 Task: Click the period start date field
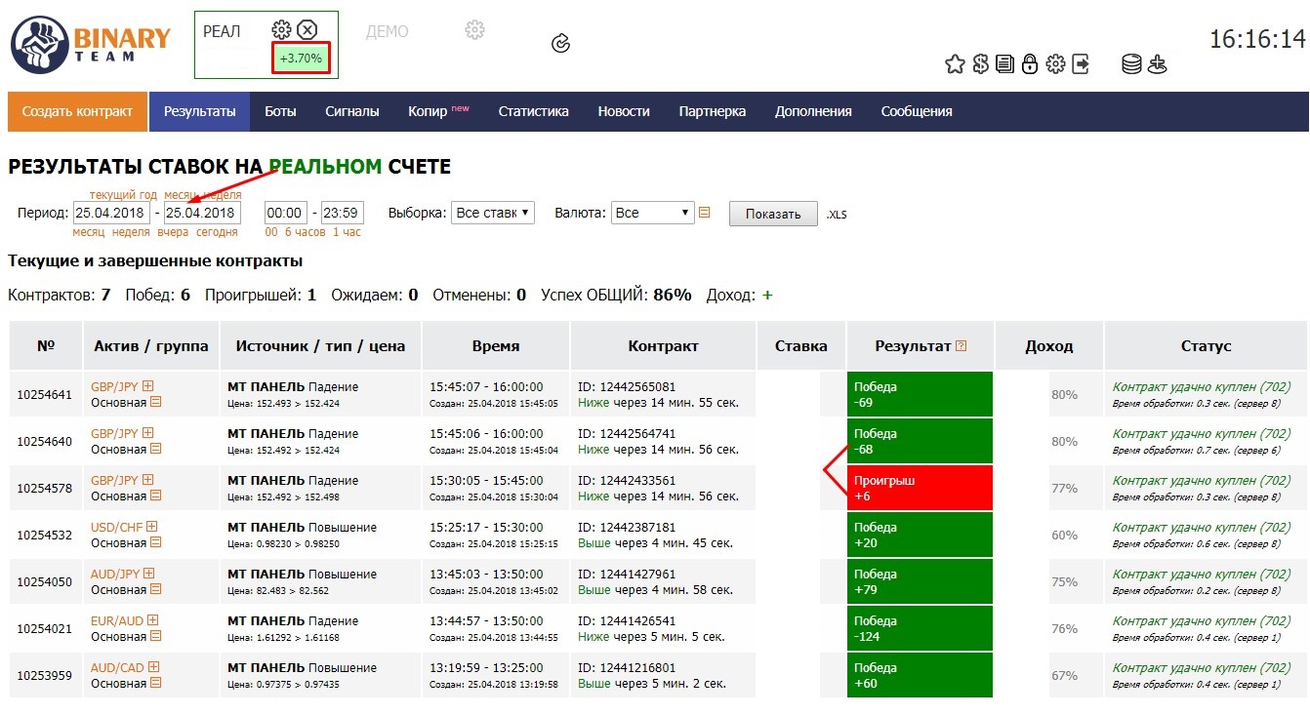pyautogui.click(x=111, y=213)
